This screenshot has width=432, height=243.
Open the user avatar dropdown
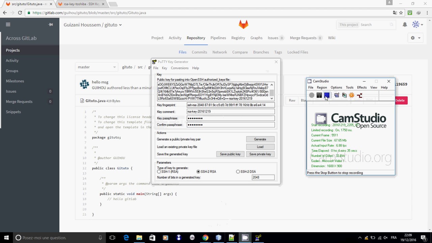(418, 25)
